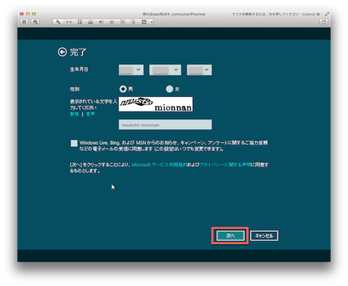Viewport: 348px width, 286px height.
Task: Open the middle birthdate dropdown
Action: 165,70
